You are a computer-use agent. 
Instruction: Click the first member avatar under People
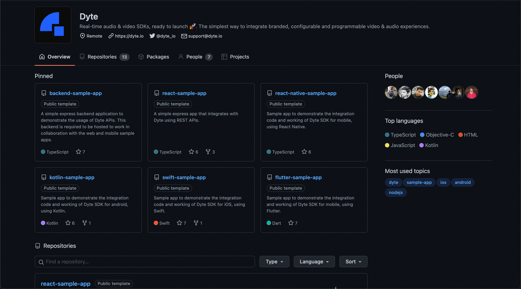[x=391, y=92]
